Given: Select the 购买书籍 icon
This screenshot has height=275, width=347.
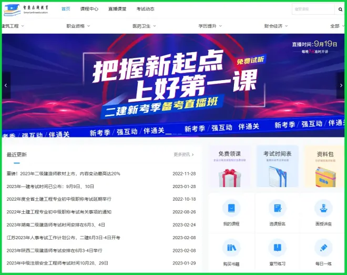Looking at the screenshot, I should coord(231,248).
